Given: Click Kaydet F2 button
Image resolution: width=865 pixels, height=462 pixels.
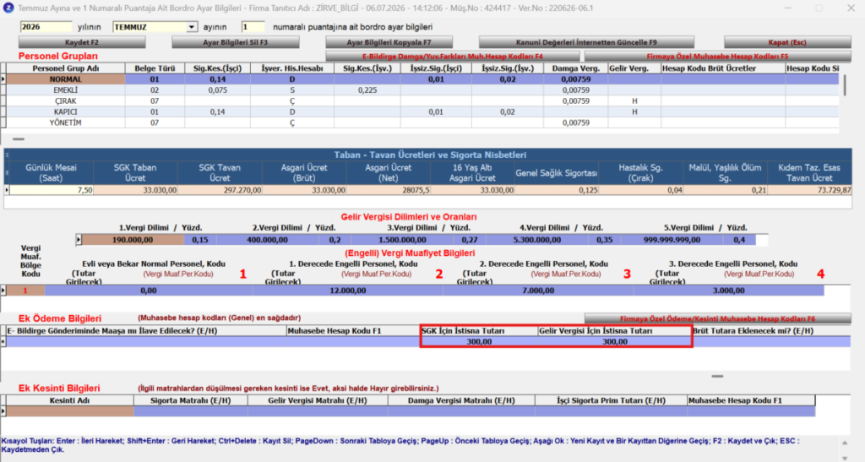Looking at the screenshot, I should [x=82, y=42].
